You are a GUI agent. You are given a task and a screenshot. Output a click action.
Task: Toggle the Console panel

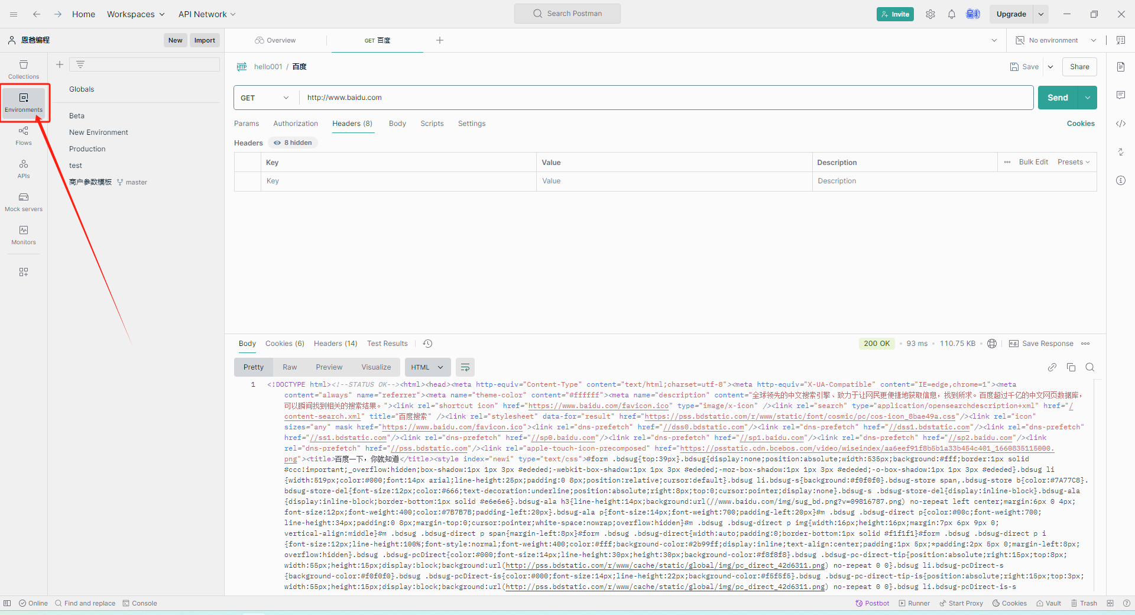point(140,603)
